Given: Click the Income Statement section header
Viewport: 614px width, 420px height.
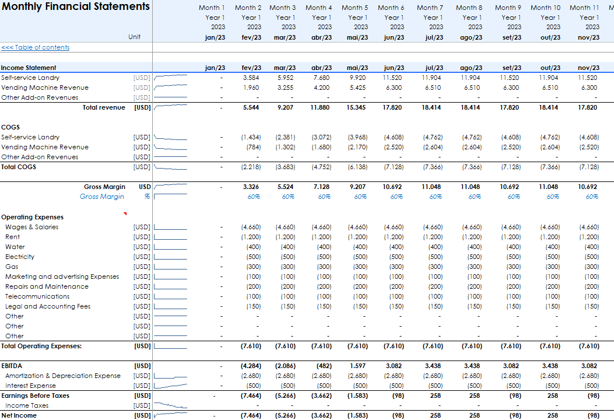Looking at the screenshot, I should 29,68.
